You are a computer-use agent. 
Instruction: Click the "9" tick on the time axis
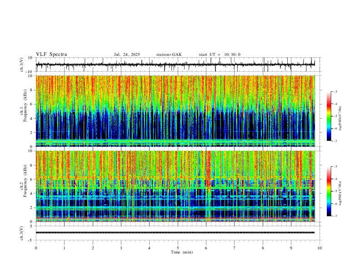291,248
